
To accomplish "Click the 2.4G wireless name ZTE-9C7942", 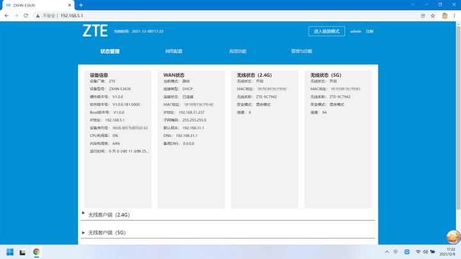I will pos(266,97).
